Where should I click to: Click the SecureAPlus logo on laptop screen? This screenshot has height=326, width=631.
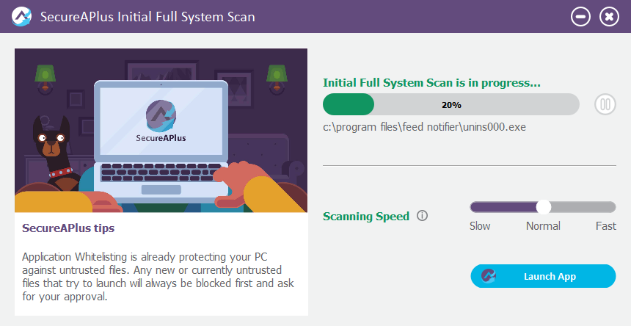(161, 120)
